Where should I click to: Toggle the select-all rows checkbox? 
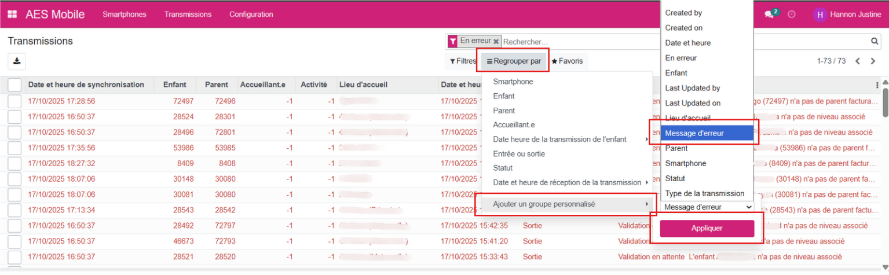pyautogui.click(x=14, y=85)
